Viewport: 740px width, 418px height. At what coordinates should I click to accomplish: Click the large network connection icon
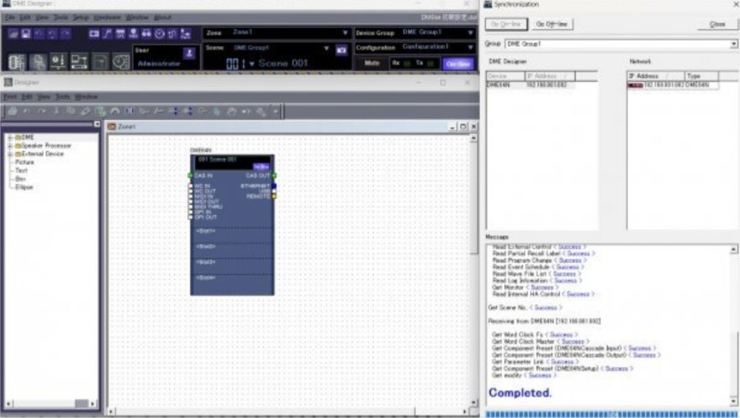(x=79, y=62)
